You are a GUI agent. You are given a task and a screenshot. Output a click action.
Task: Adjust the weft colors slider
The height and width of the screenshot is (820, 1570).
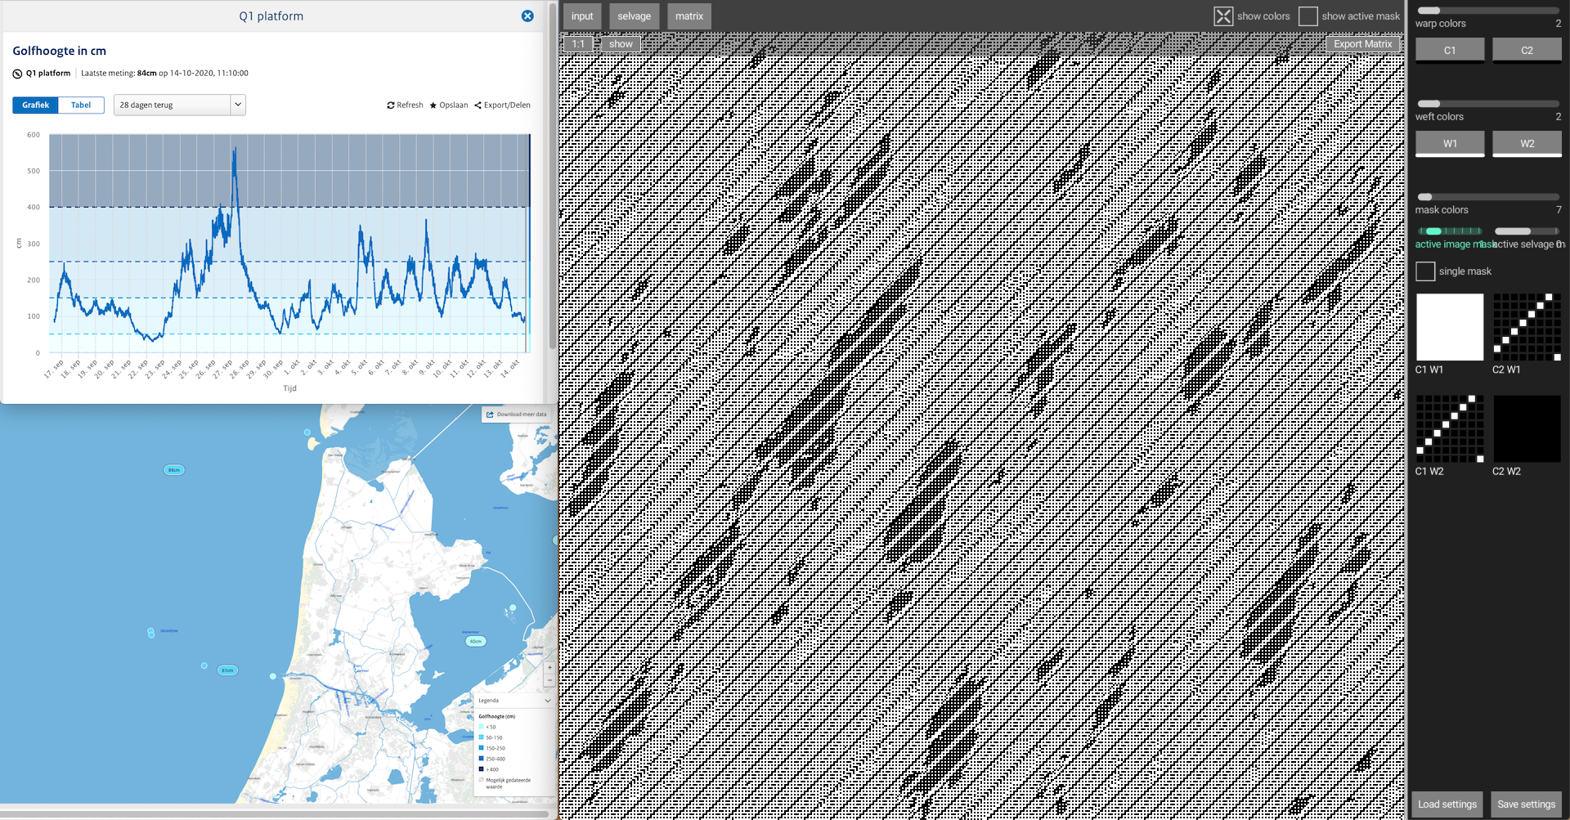pos(1488,104)
